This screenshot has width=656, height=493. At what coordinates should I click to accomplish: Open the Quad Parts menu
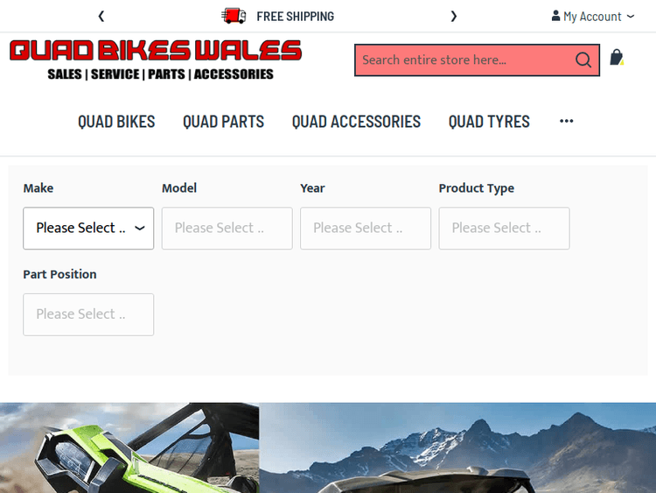223,122
